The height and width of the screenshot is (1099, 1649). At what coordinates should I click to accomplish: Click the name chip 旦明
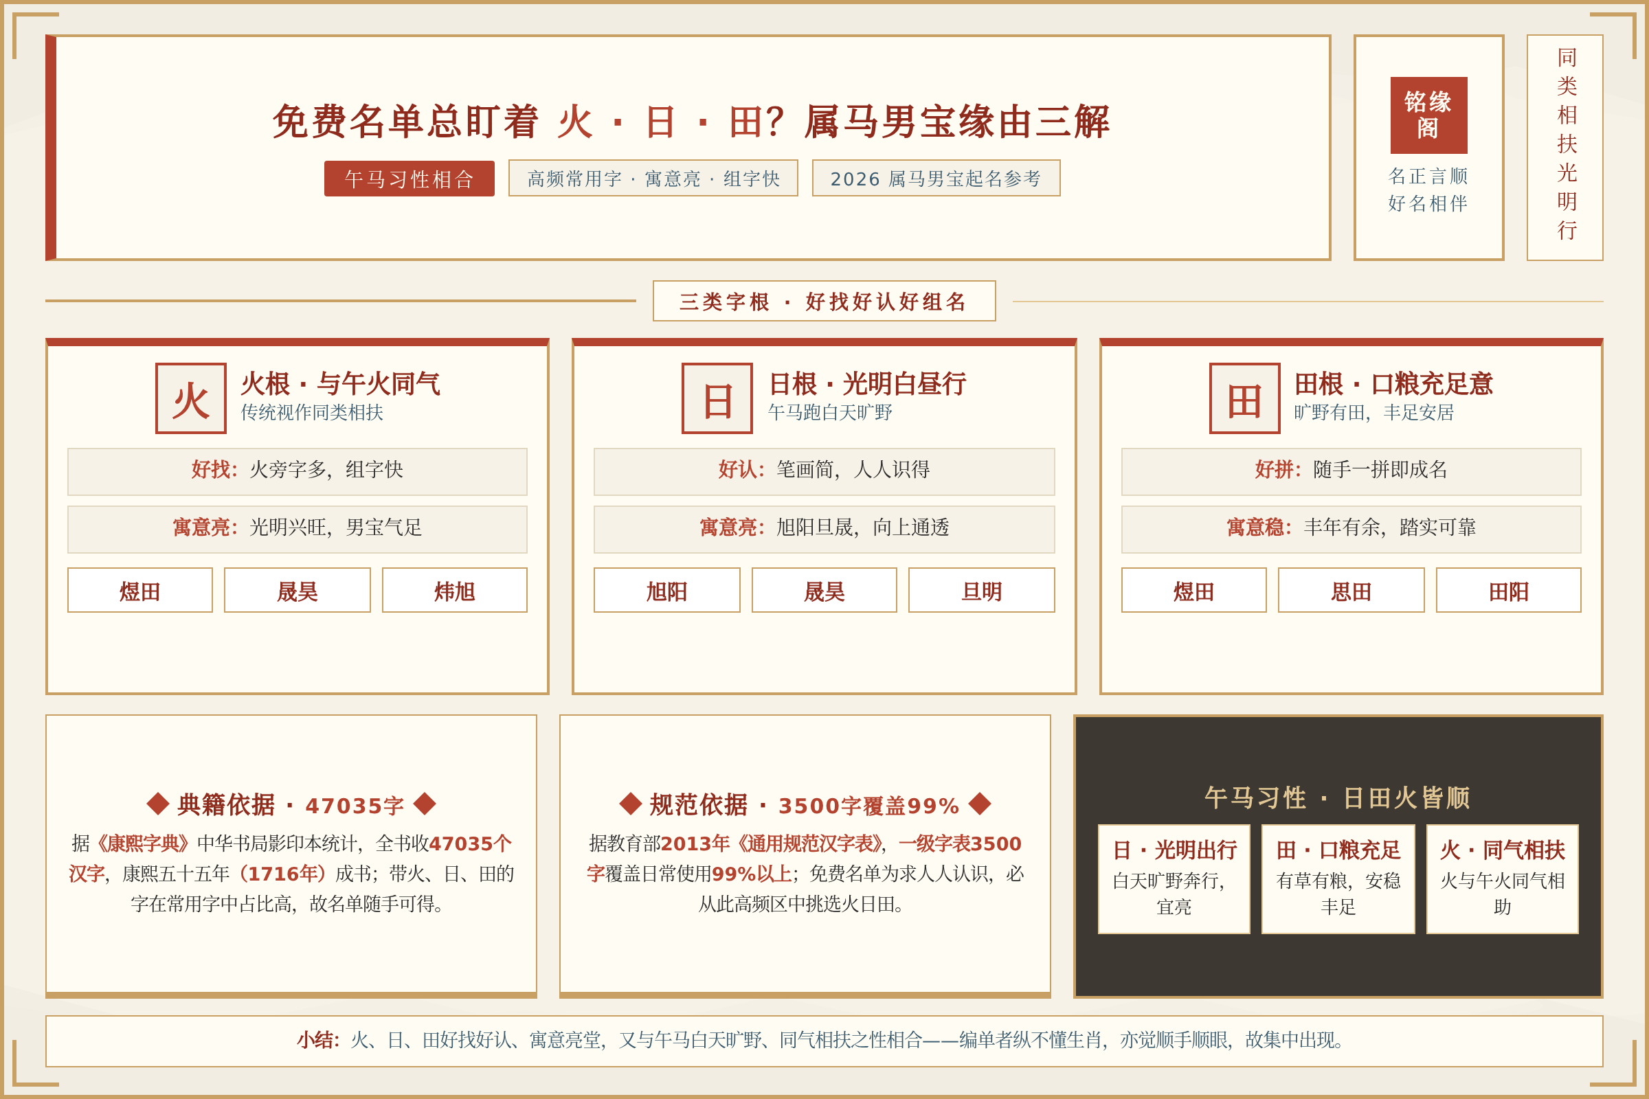[982, 590]
